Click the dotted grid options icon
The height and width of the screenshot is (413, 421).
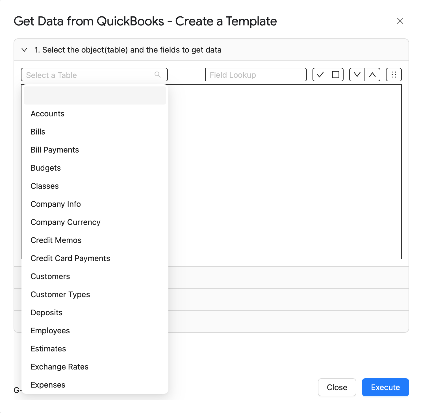click(x=394, y=75)
